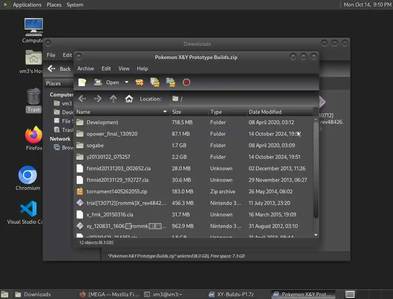Launch Visual Studio Code desktop icon
Image resolution: width=393 pixels, height=299 pixels.
[25, 212]
